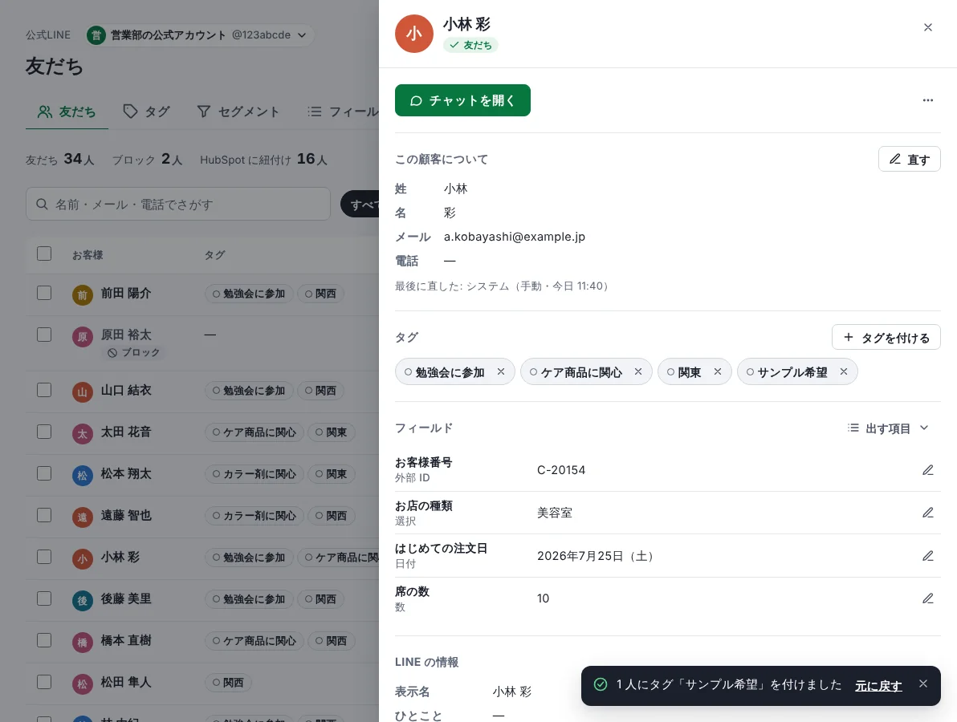This screenshot has width=957, height=722.
Task: Click the 直す edit button
Action: [x=909, y=159]
